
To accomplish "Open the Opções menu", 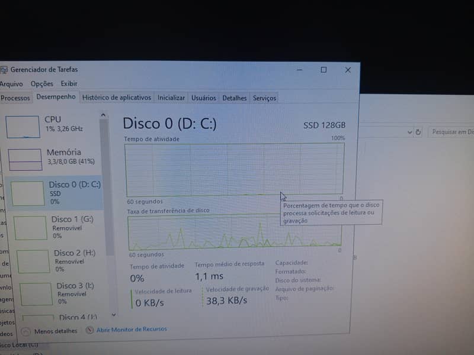I will tap(41, 83).
